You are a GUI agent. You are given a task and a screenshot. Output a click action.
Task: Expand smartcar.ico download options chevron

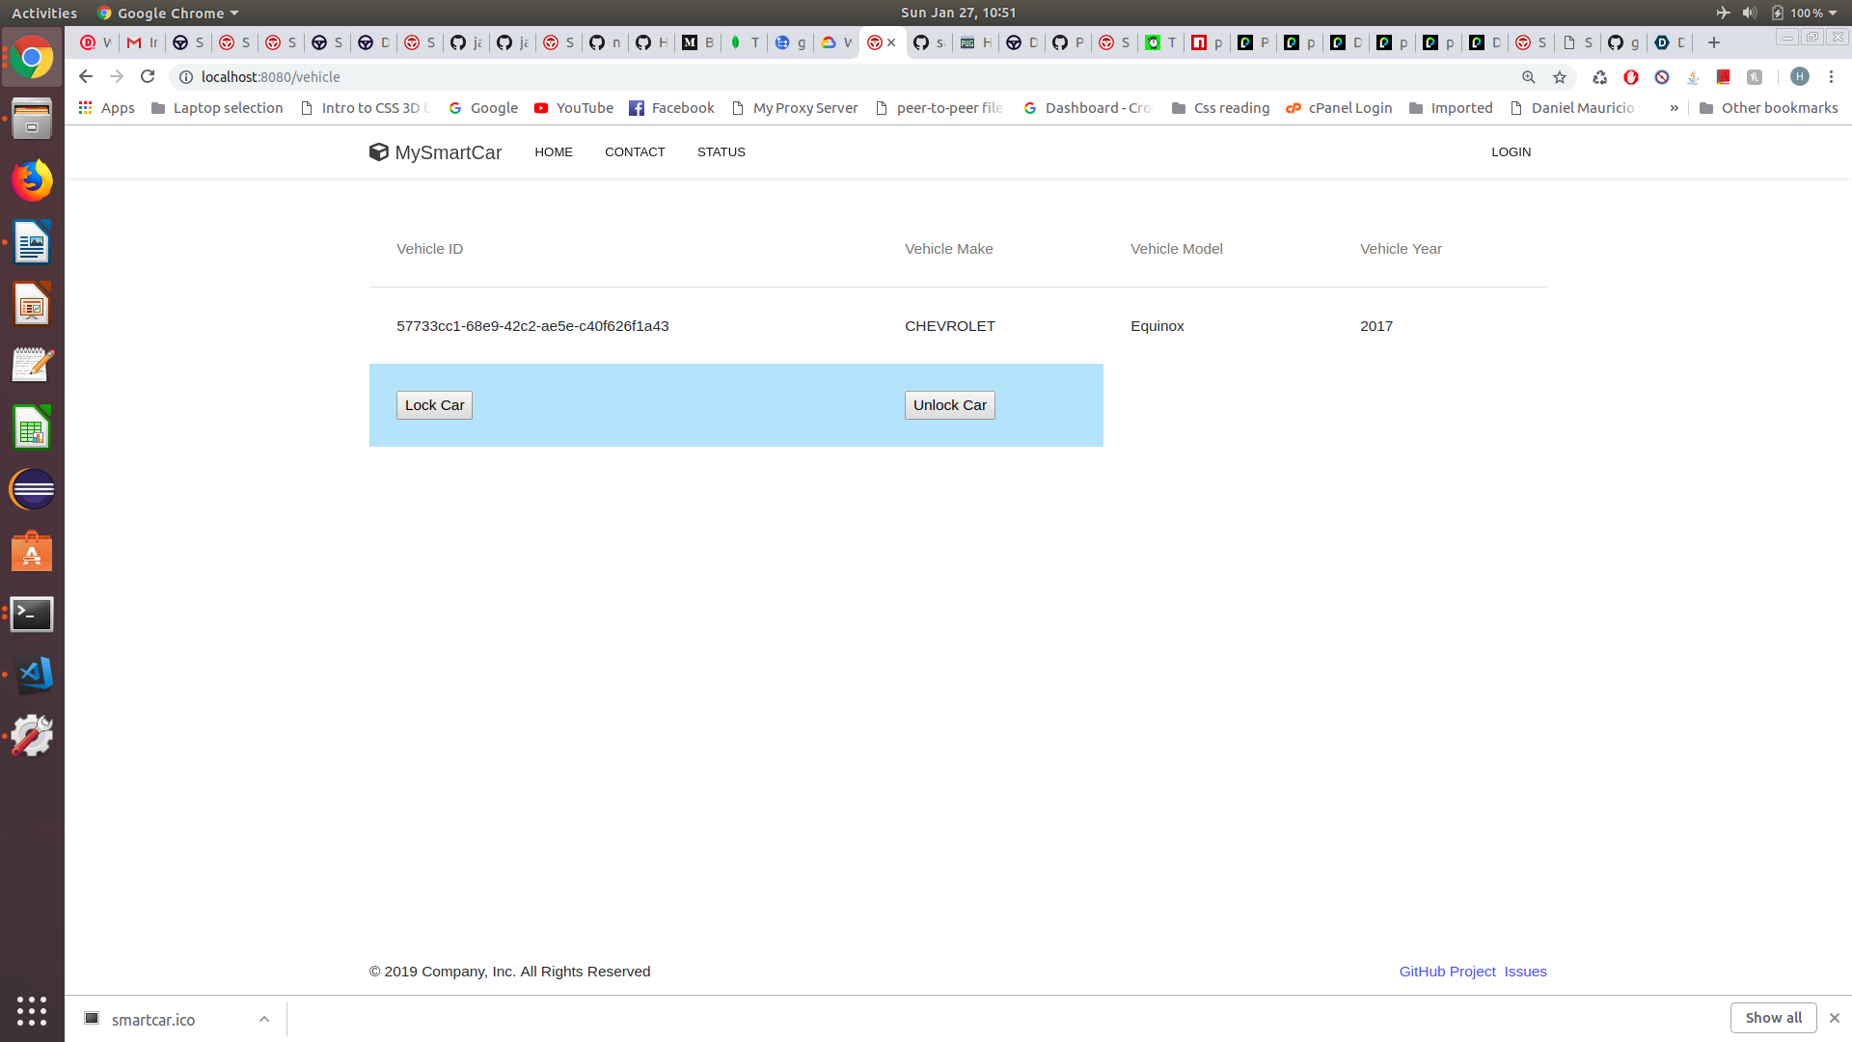[x=263, y=1019]
